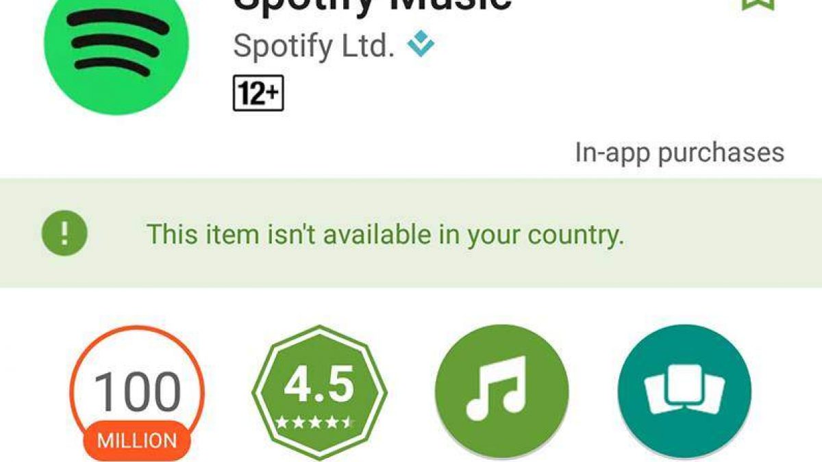This screenshot has width=822, height=462.
Task: Click the top developer diamond badge
Action: pyautogui.click(x=420, y=46)
